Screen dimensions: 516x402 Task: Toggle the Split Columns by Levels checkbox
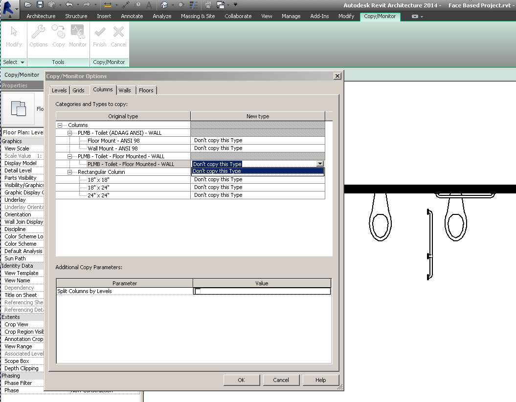point(198,292)
